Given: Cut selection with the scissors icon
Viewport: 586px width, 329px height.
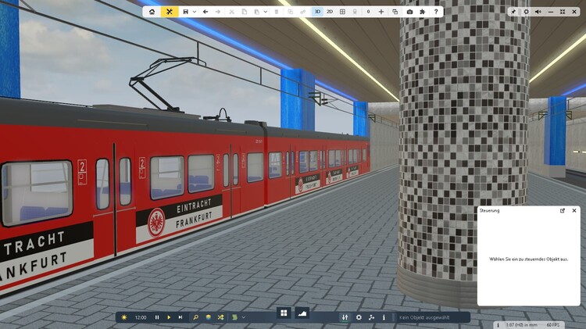Looking at the screenshot, I should pos(232,12).
